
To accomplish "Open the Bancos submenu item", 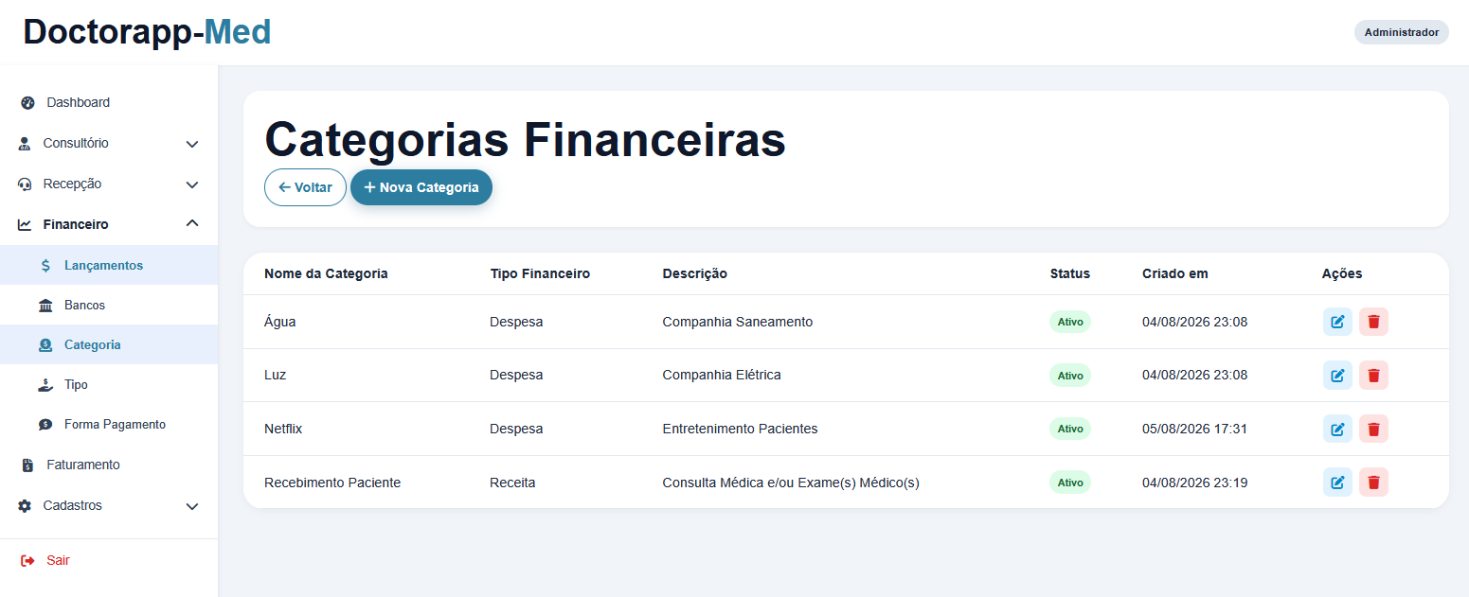I will 109,306.
